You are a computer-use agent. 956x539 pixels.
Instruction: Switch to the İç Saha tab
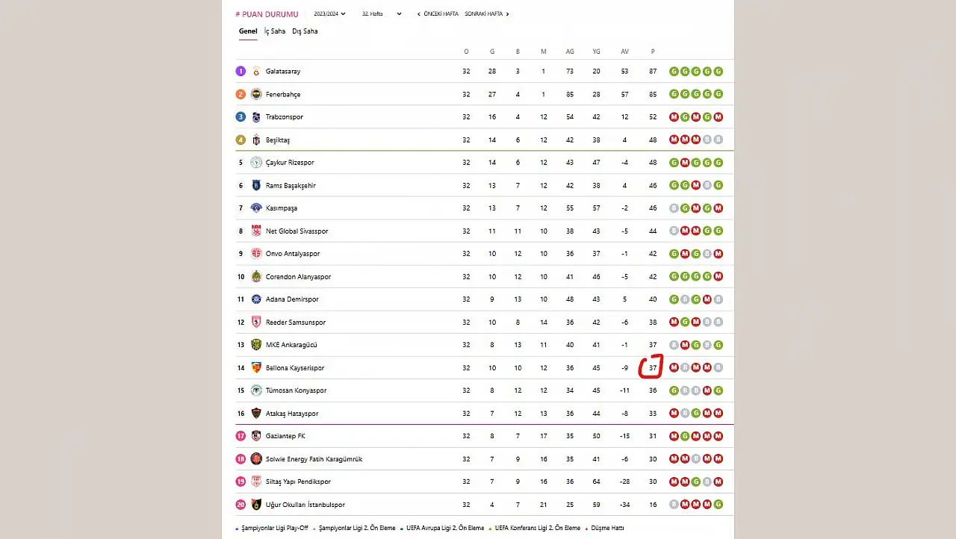click(x=275, y=31)
